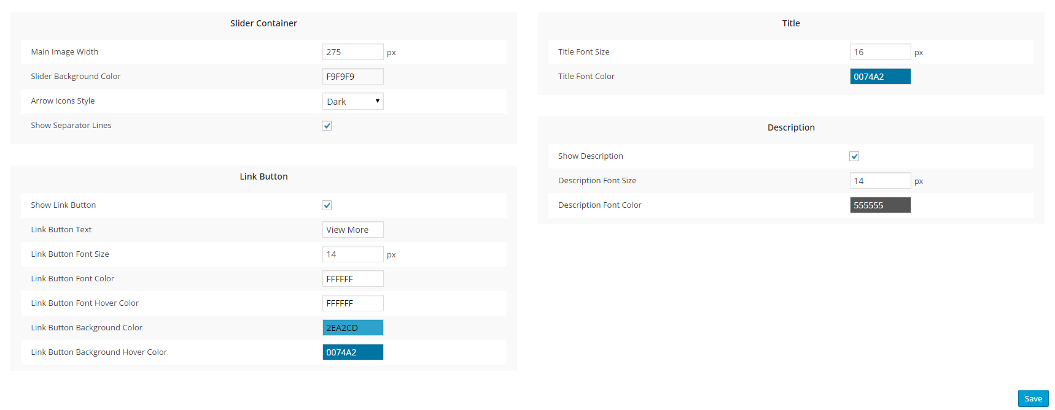
Task: Select the Link Button Font Hover Color field
Action: point(353,303)
